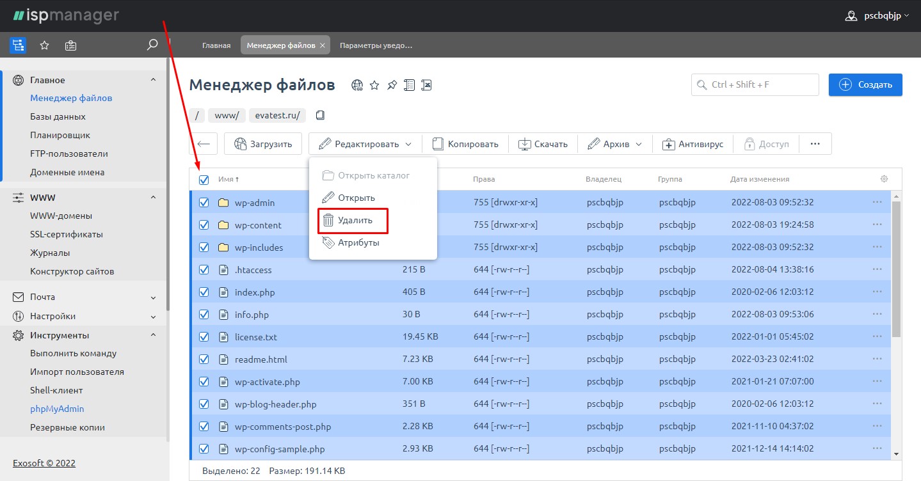Open row actions dots for wp-activate.php
The width and height of the screenshot is (921, 481).
pos(877,381)
